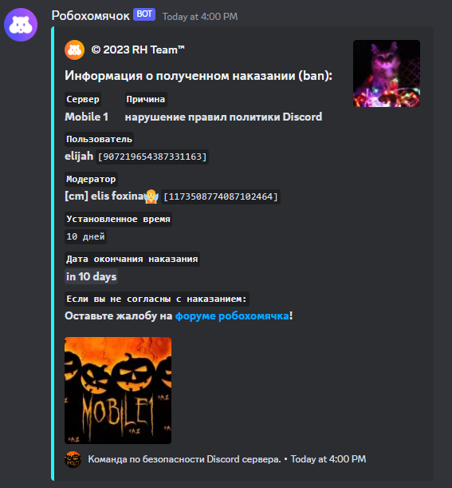Open Робохомячок bot avatar profile
The width and height of the screenshot is (452, 488).
pos(21,25)
